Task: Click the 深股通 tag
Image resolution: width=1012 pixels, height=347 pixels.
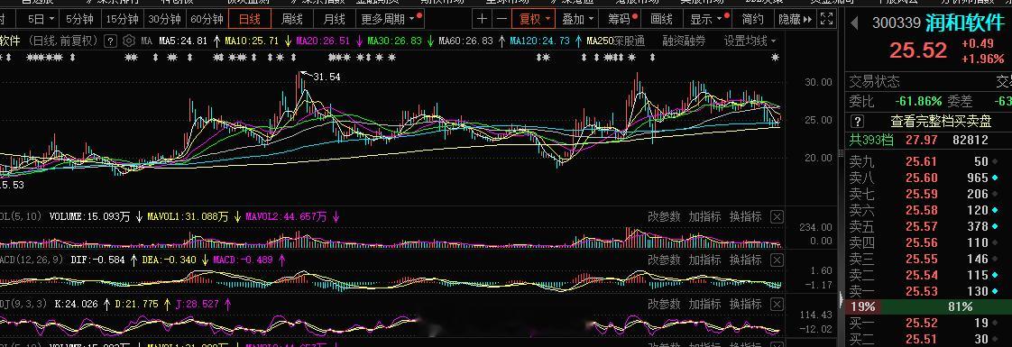Action: click(630, 41)
